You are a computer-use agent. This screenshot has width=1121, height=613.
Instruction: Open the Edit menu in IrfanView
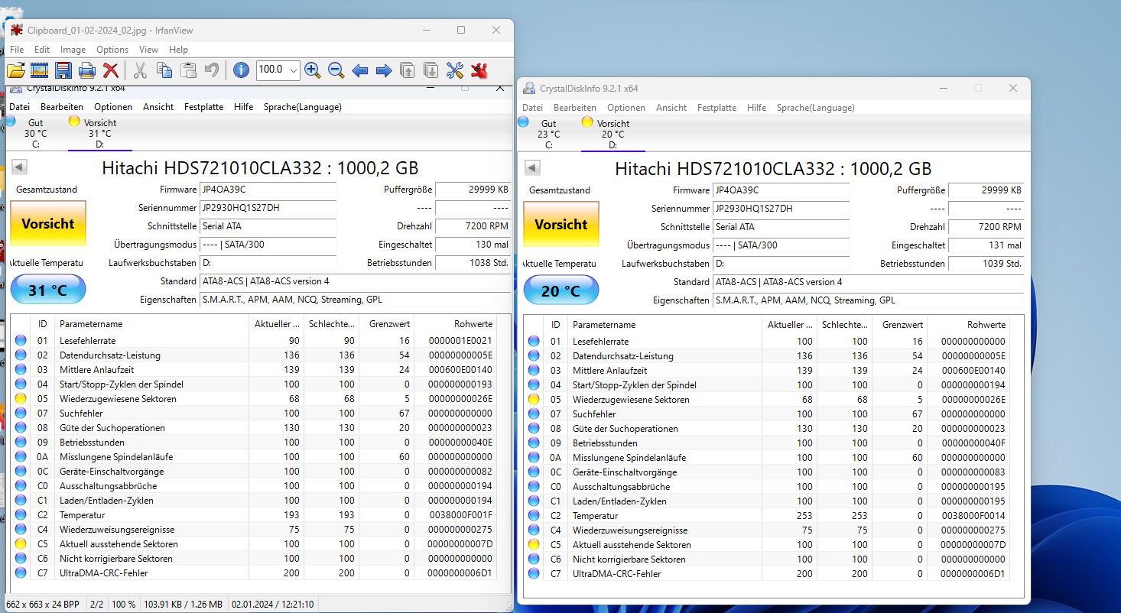tap(42, 50)
